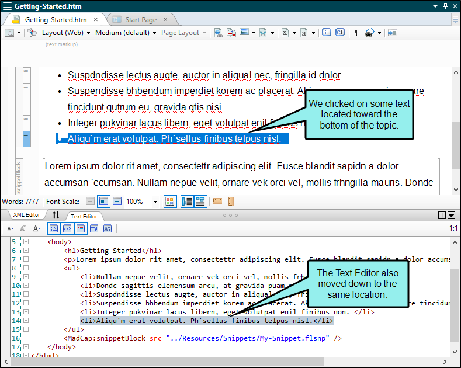Click the preview magnifier icon

click(10, 33)
